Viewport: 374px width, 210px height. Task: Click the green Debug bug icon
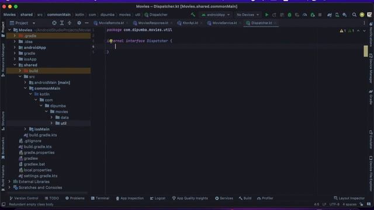pos(289,15)
